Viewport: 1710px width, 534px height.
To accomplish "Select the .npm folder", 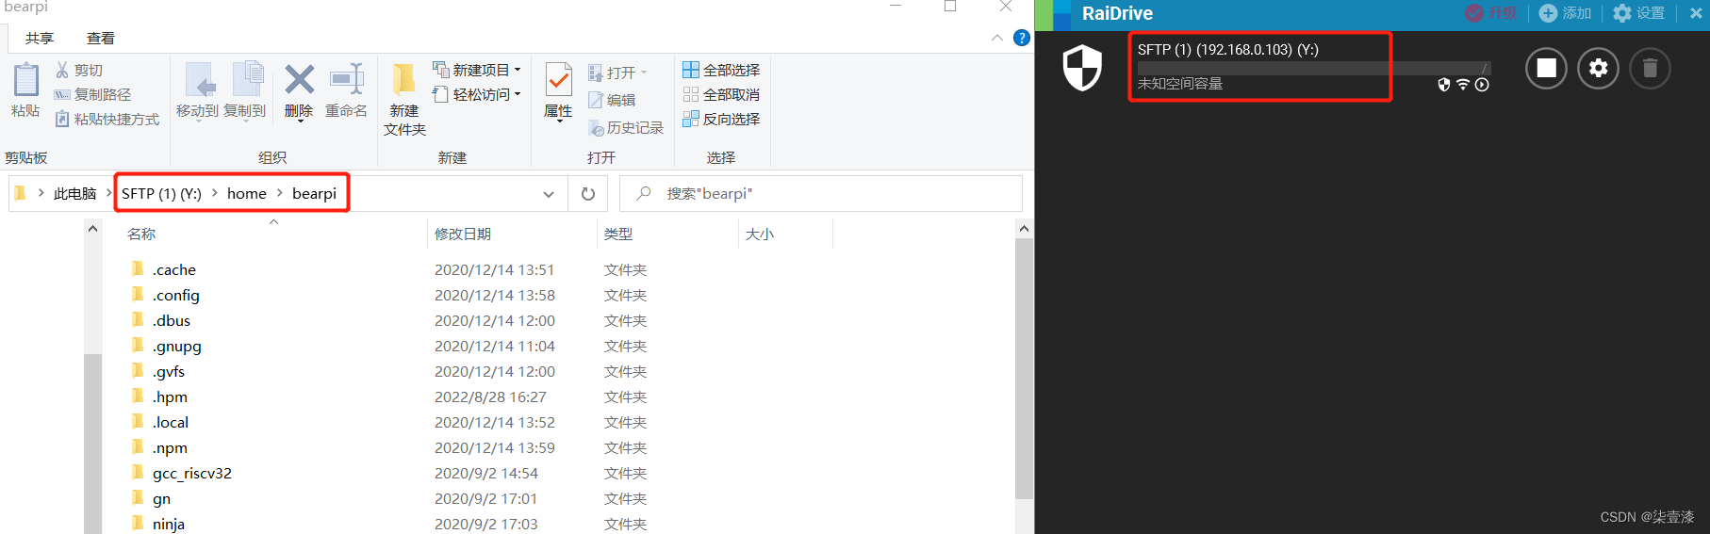I will 170,447.
